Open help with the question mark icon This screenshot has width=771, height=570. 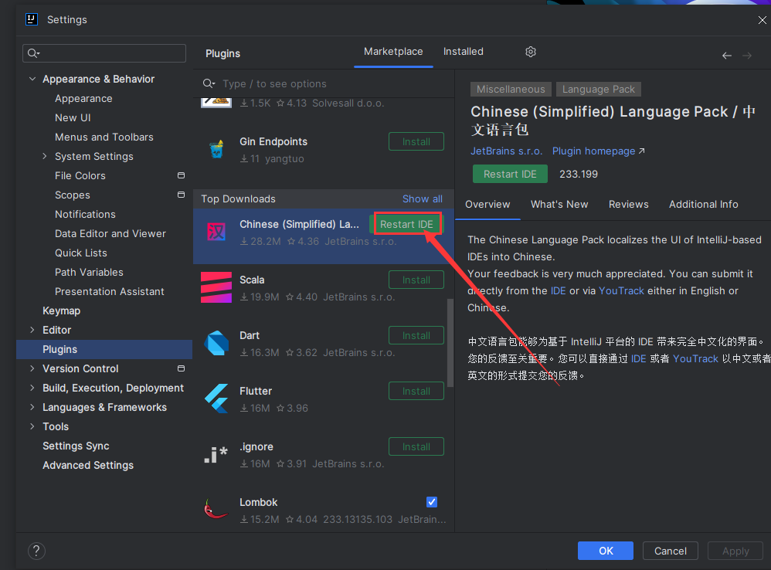(x=36, y=551)
